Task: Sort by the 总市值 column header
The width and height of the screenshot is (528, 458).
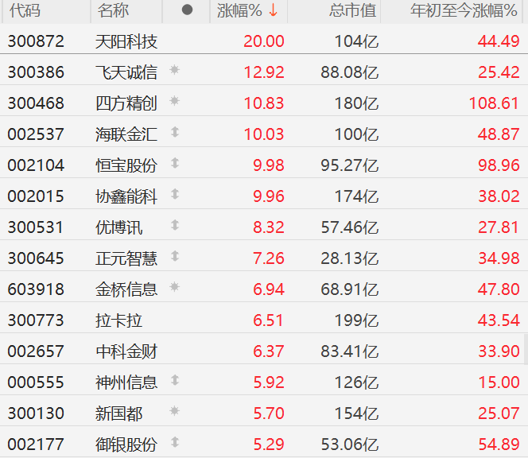Action: click(x=352, y=10)
